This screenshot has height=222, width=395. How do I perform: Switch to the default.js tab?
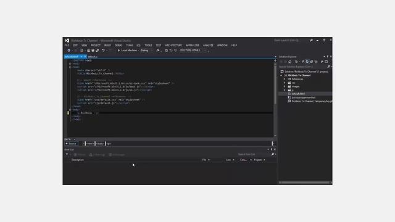point(93,57)
